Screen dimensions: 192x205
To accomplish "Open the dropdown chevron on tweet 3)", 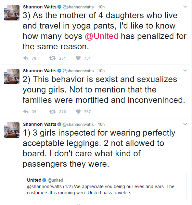I will click(x=185, y=6).
